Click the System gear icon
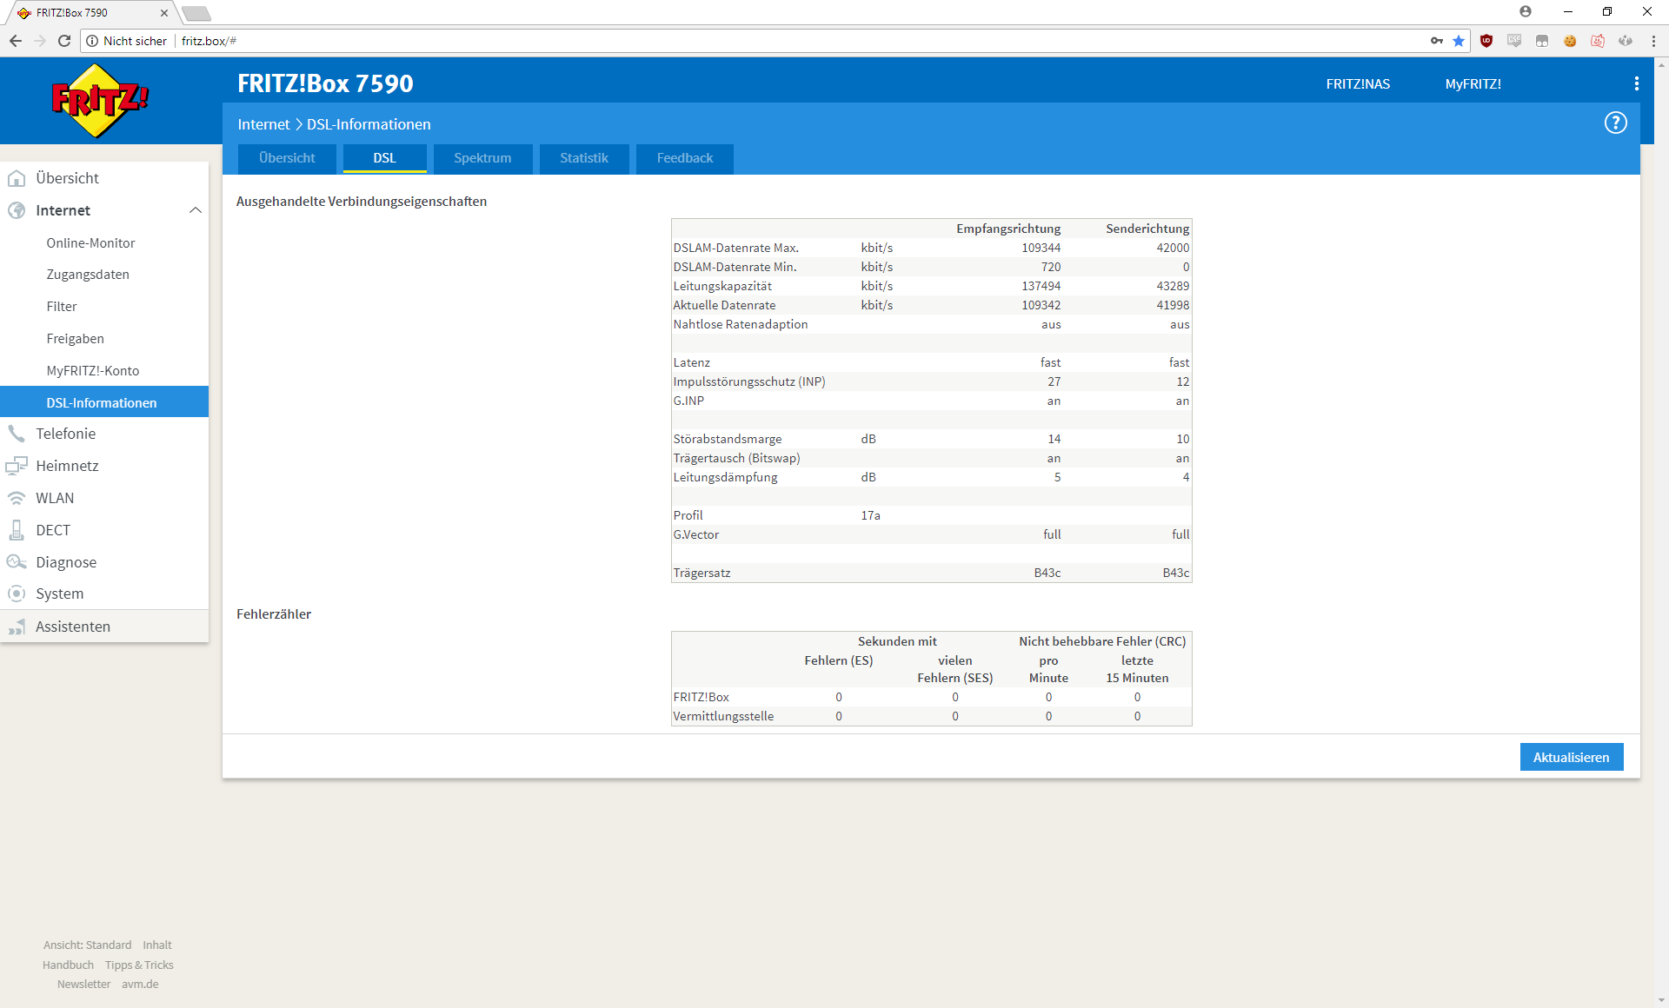Viewport: 1669px width, 1008px height. pos(17,594)
